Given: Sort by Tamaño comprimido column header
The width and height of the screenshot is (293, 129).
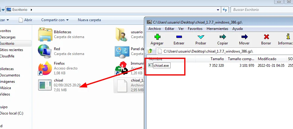Looking at the screenshot, I should (241, 59).
